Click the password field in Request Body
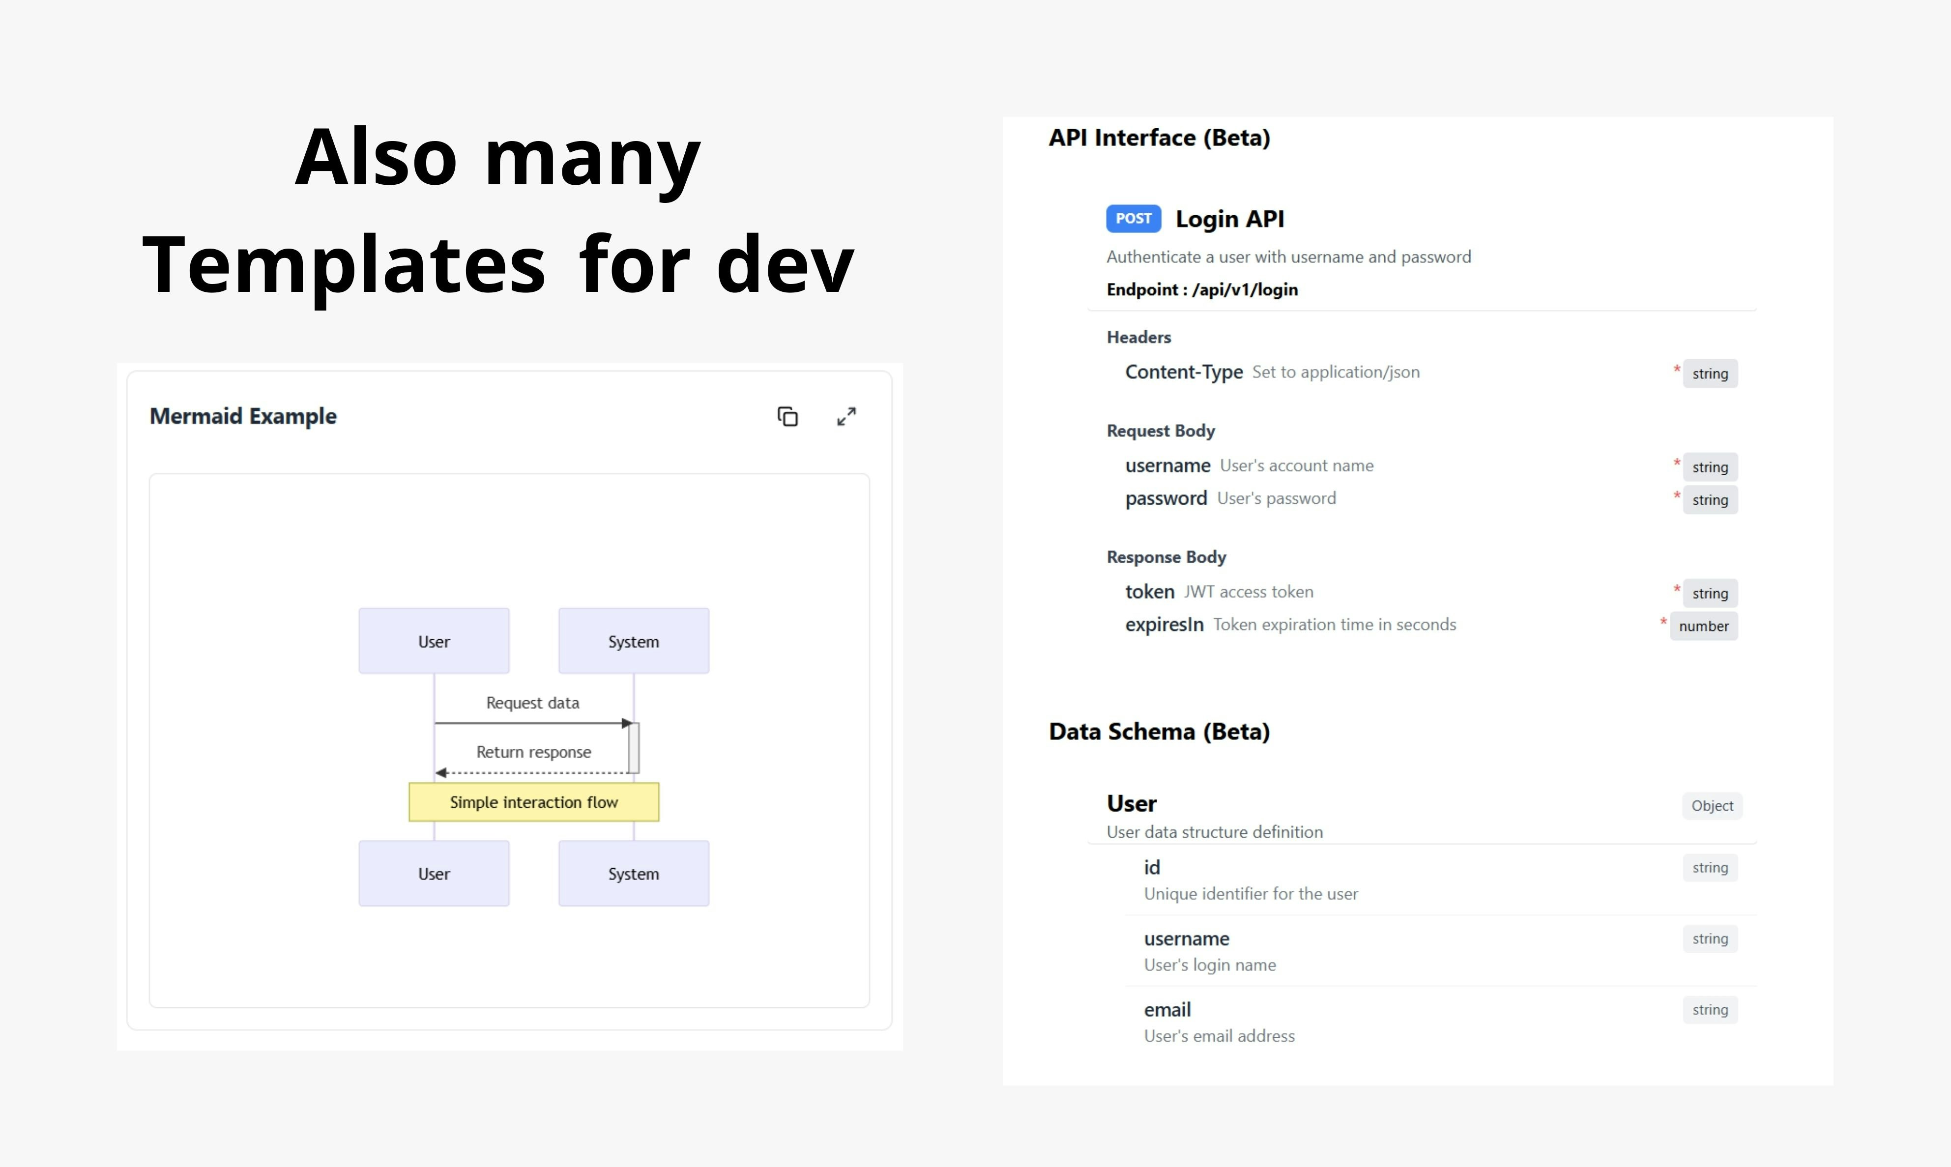The height and width of the screenshot is (1167, 1951). click(1166, 499)
